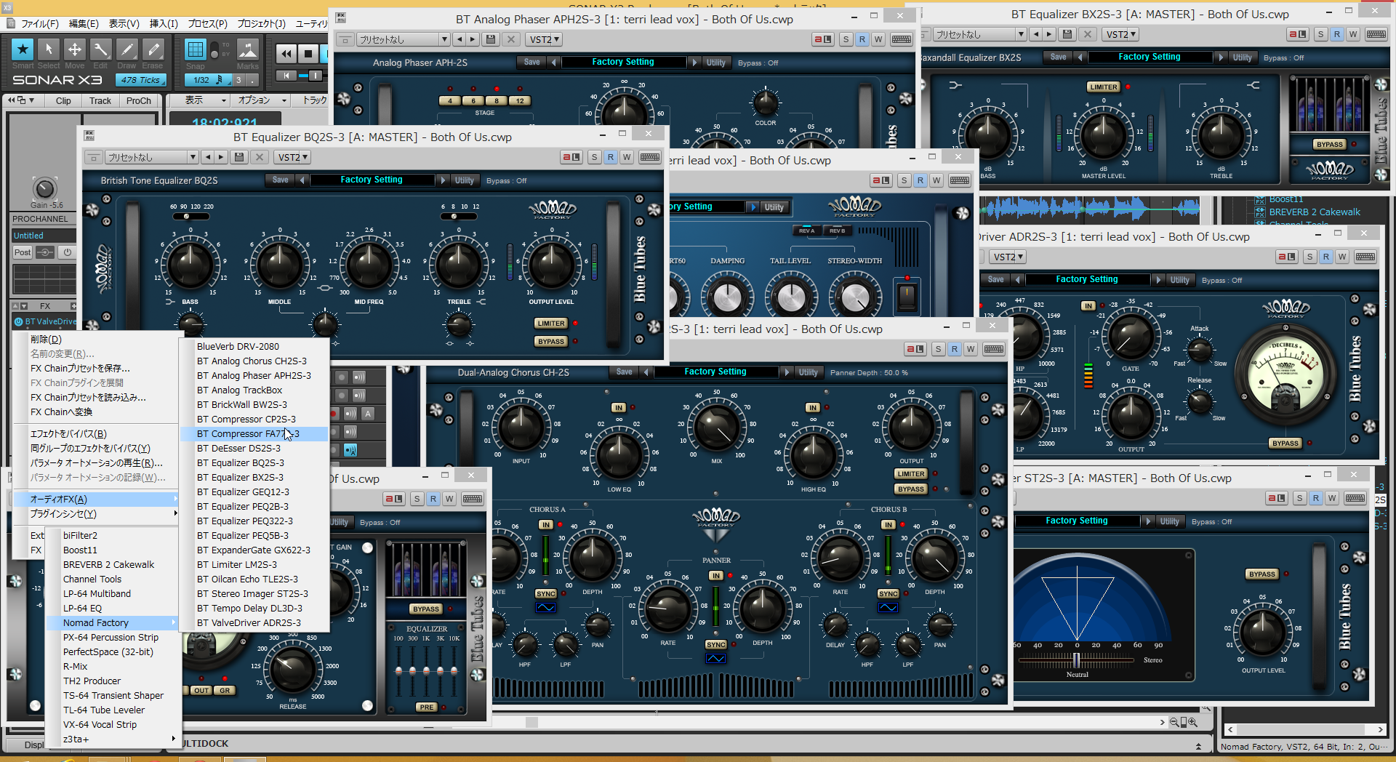
Task: Open VST2 dropdown in BQ2S-3 window
Action: click(x=293, y=157)
